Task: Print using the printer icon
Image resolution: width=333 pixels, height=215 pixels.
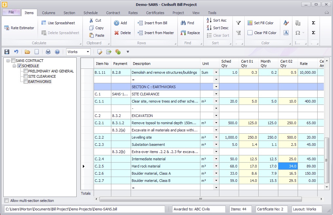Action: (x=48, y=52)
